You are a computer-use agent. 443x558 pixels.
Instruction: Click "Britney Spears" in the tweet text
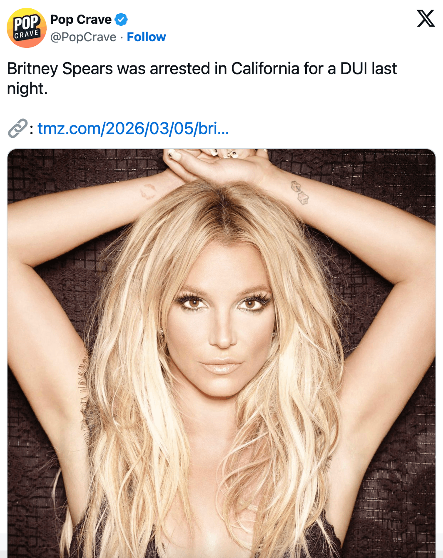pos(60,69)
